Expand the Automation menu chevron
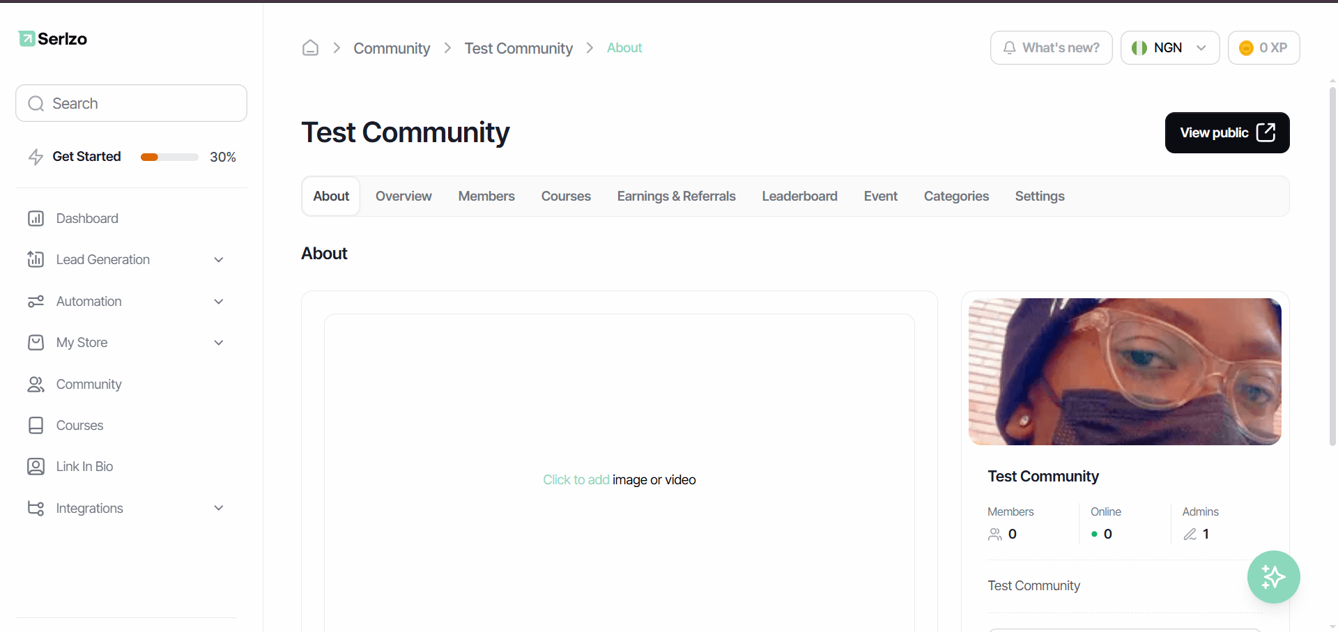Viewport: 1338px width, 632px height. [x=219, y=302]
